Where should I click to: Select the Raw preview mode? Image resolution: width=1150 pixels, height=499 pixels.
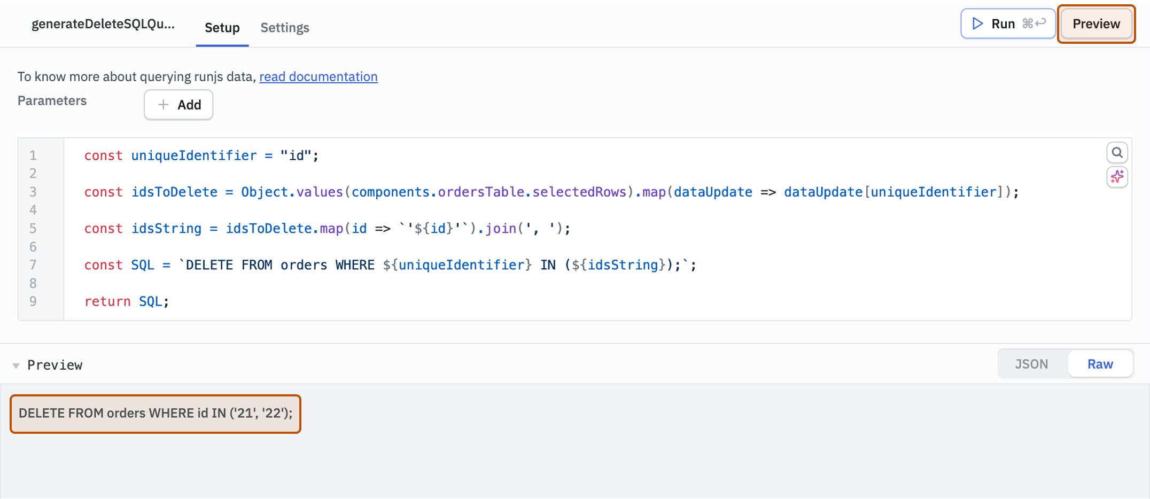click(x=1100, y=363)
